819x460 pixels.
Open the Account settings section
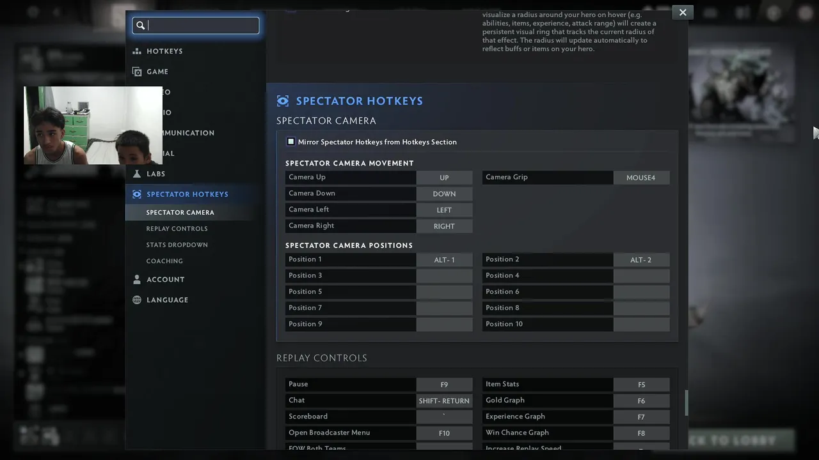click(166, 279)
